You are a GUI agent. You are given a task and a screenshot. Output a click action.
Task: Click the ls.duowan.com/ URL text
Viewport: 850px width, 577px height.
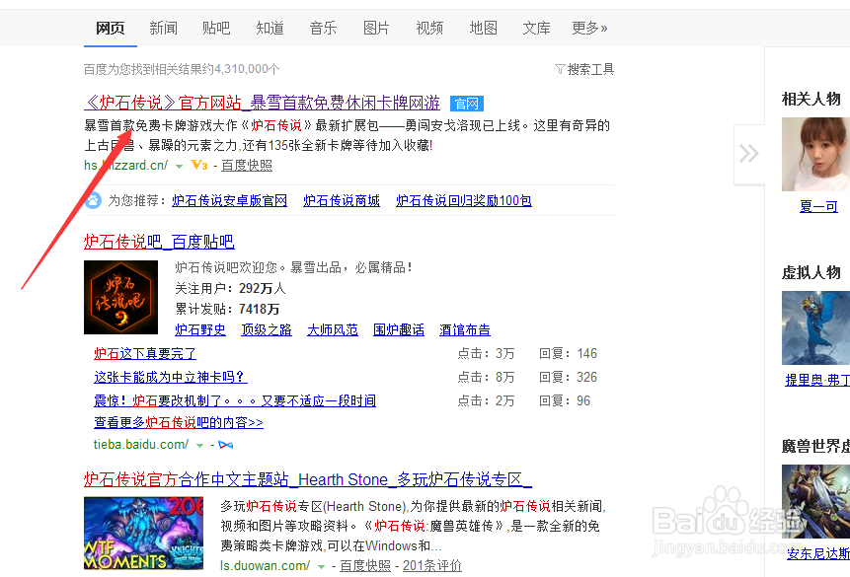(x=266, y=565)
